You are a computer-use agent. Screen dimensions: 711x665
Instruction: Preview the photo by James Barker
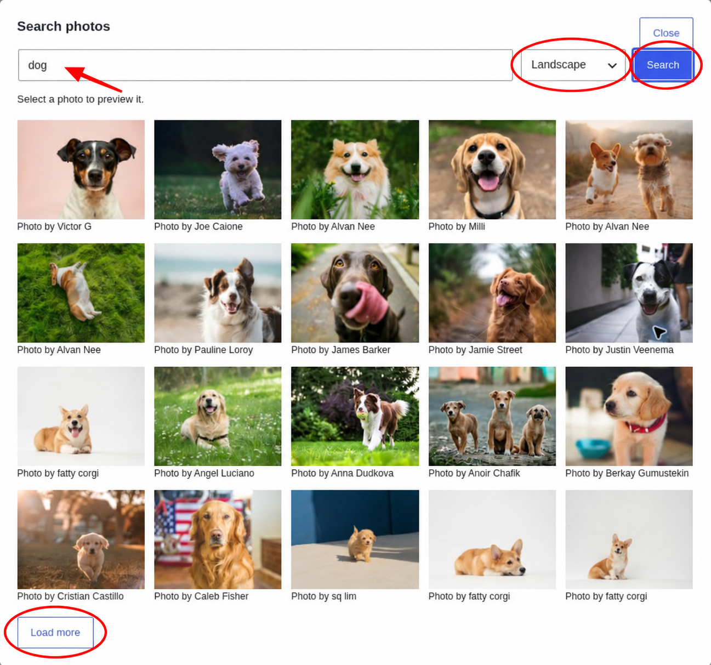click(x=355, y=293)
